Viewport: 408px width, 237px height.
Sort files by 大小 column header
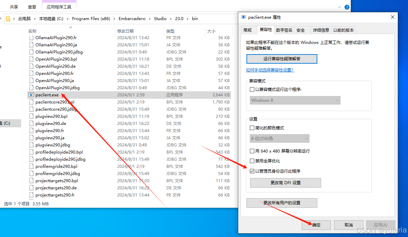click(x=211, y=31)
